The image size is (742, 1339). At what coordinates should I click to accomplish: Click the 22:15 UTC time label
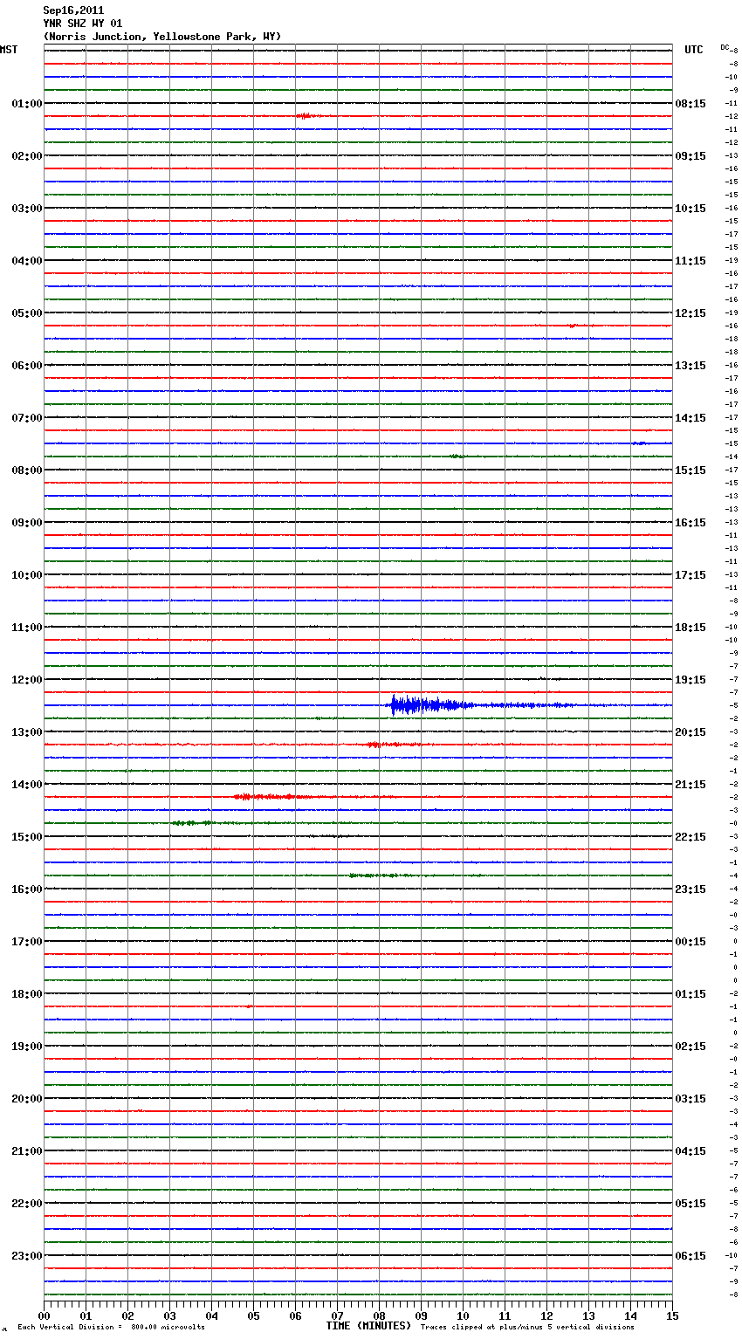tap(690, 836)
